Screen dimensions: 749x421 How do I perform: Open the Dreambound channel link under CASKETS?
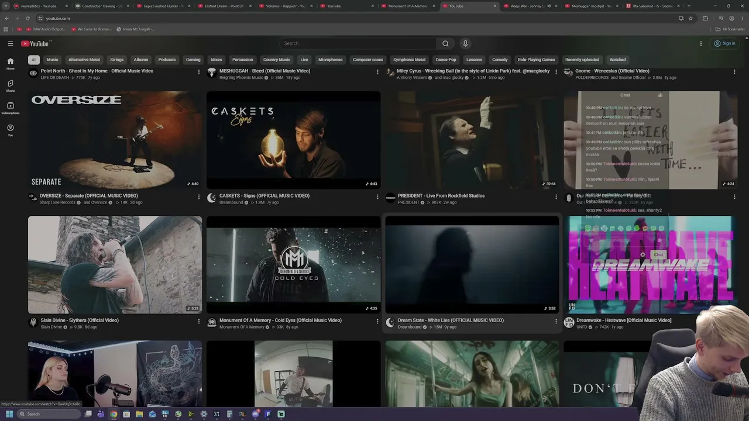pos(231,202)
